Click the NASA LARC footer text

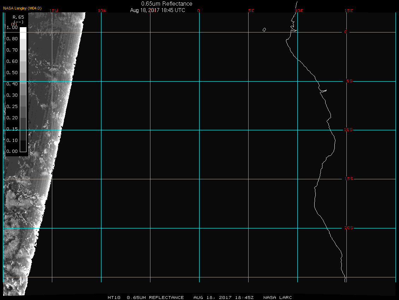(278, 298)
